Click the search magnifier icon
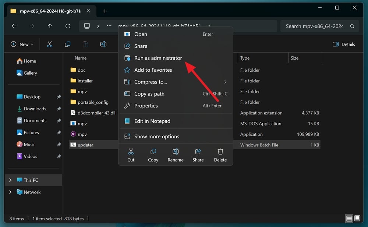The width and height of the screenshot is (368, 227). point(352,26)
